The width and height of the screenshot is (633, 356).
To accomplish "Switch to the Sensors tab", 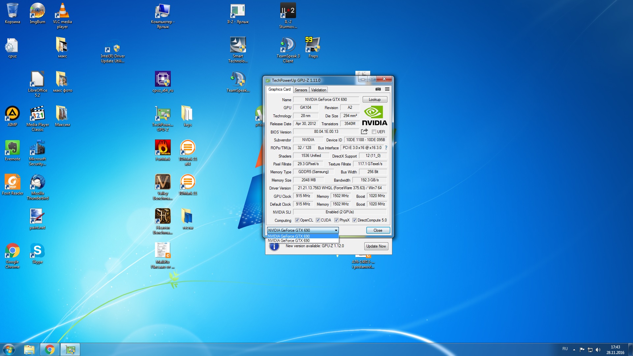I will coord(301,90).
